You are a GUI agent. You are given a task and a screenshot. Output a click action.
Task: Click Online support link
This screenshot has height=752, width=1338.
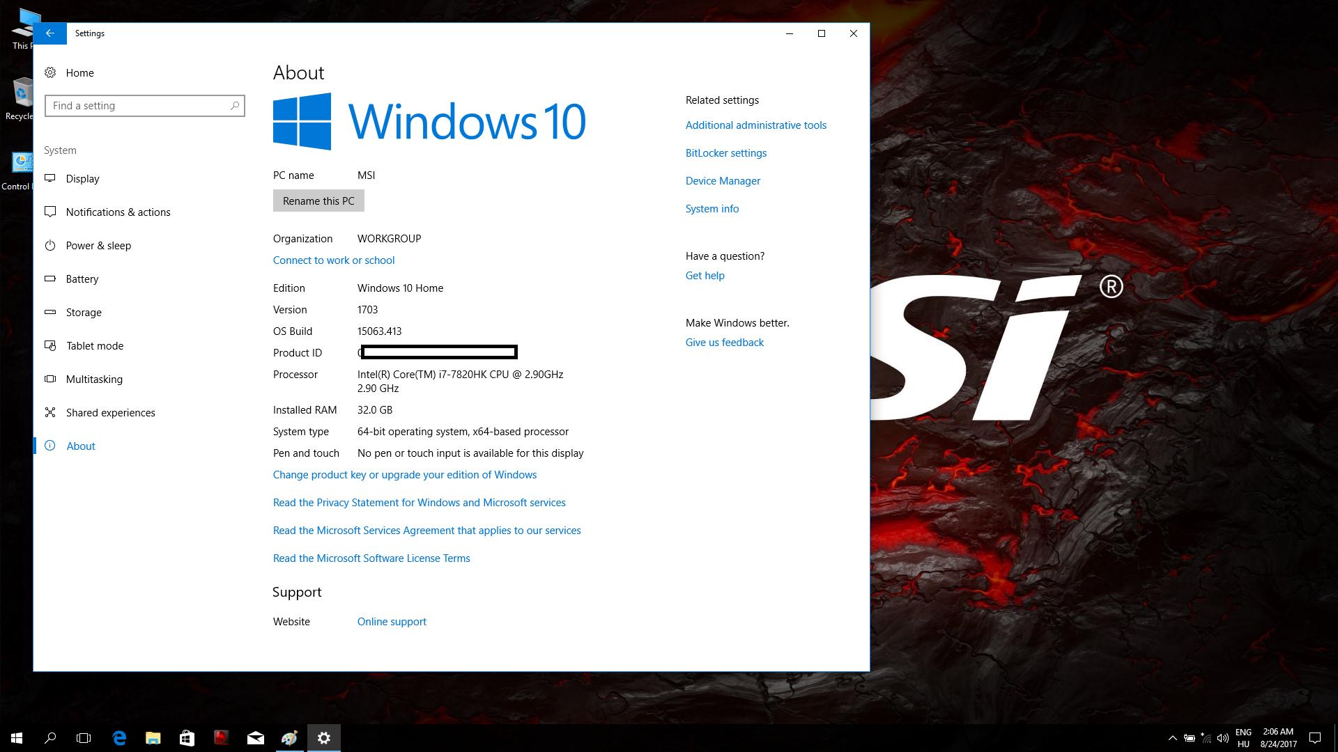point(392,621)
